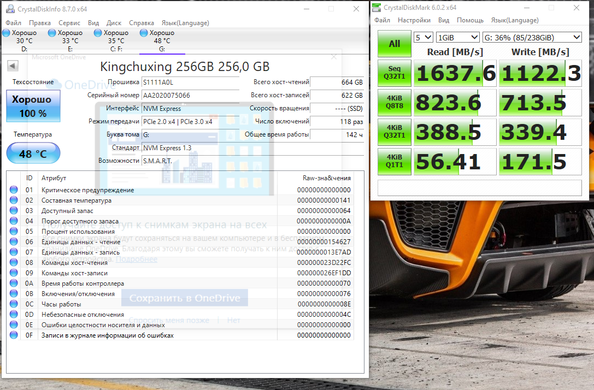This screenshot has height=390, width=594.
Task: Click status orb for Порог доступного запаса
Action: pyautogui.click(x=14, y=221)
